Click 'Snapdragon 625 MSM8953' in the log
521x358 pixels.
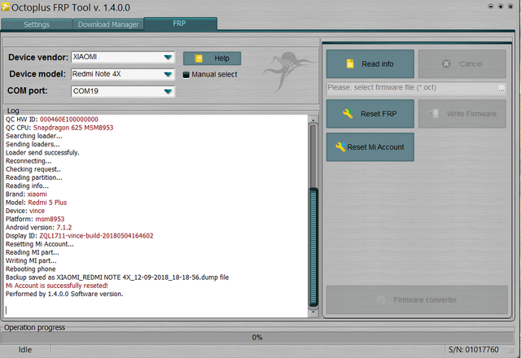73,128
